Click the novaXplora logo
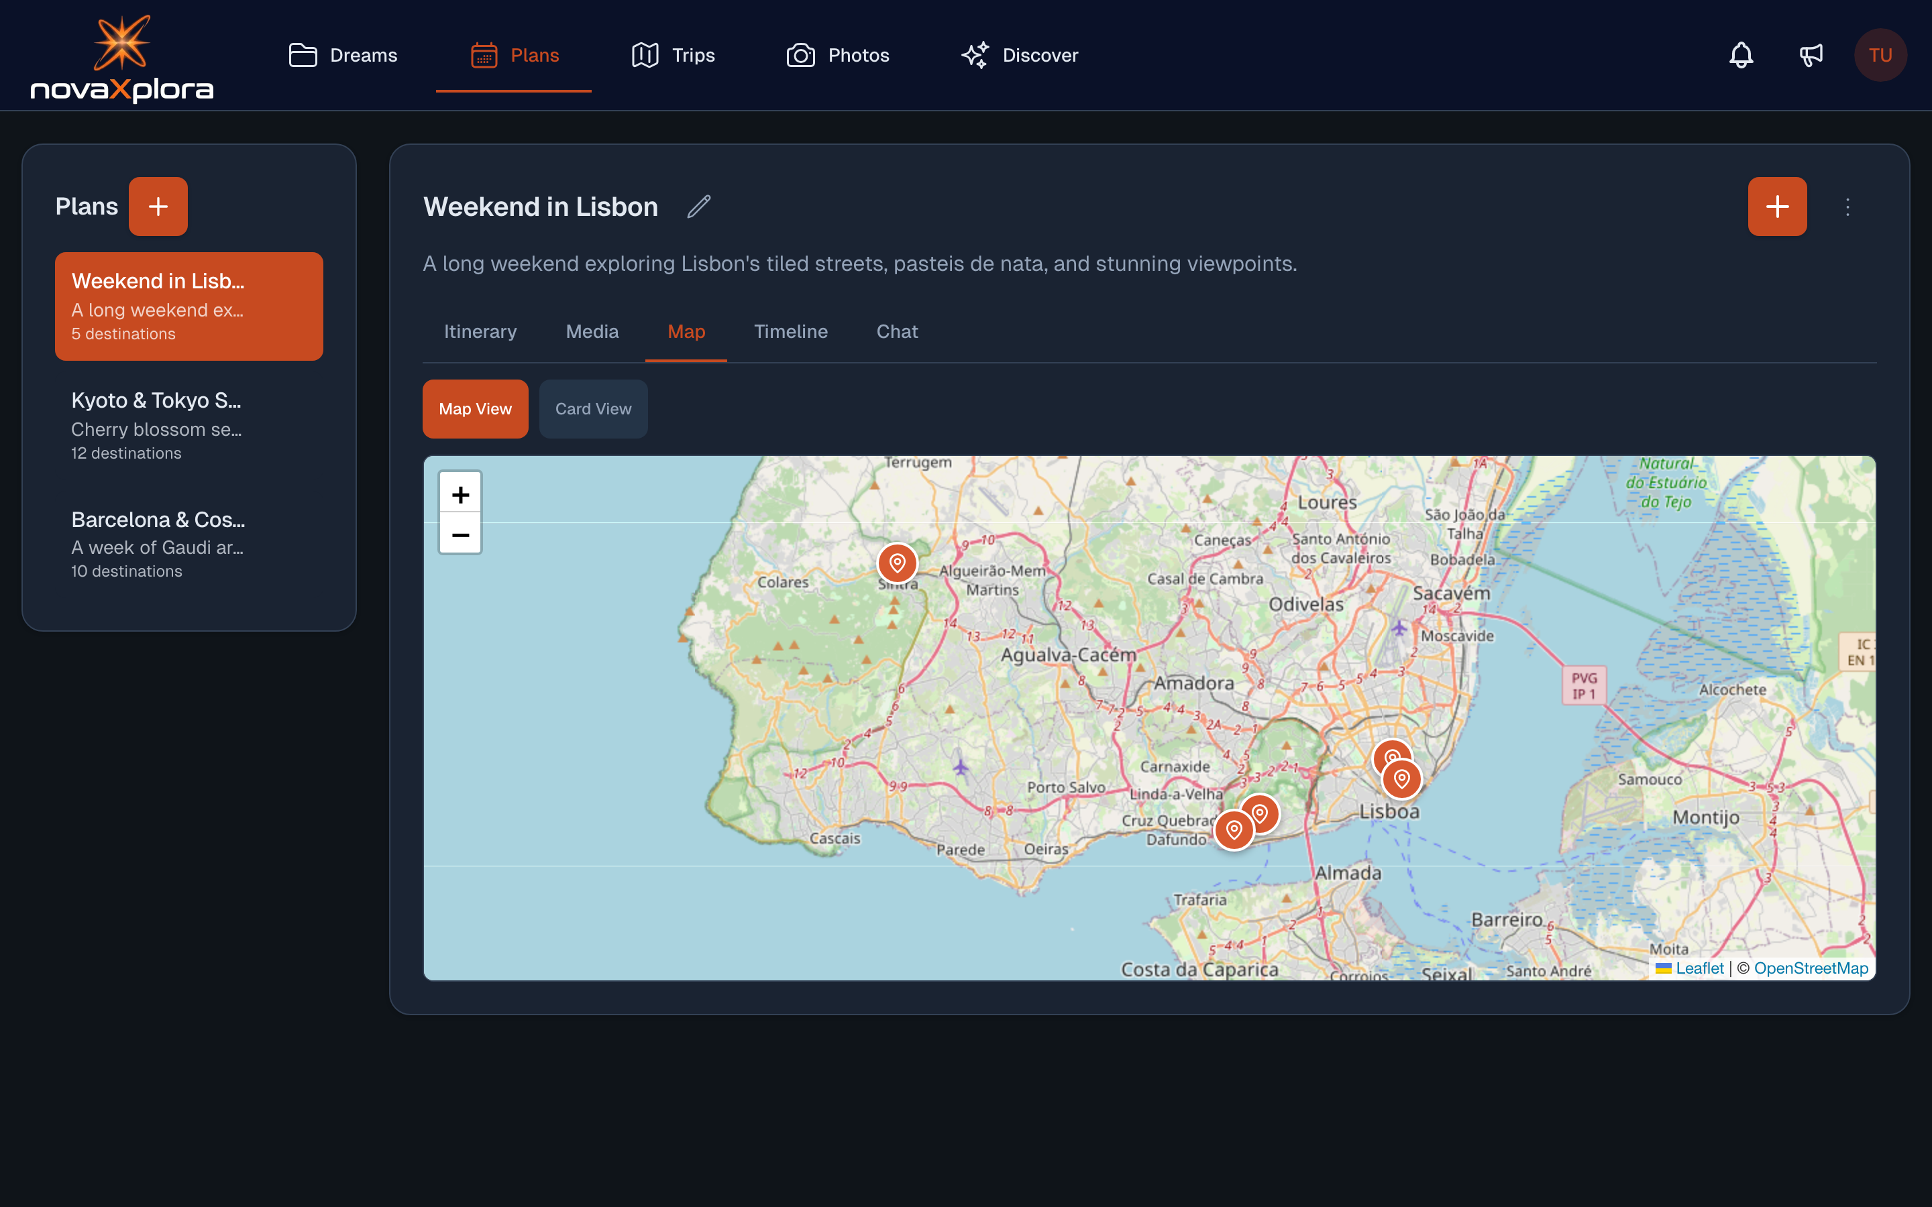1932x1207 pixels. [121, 54]
